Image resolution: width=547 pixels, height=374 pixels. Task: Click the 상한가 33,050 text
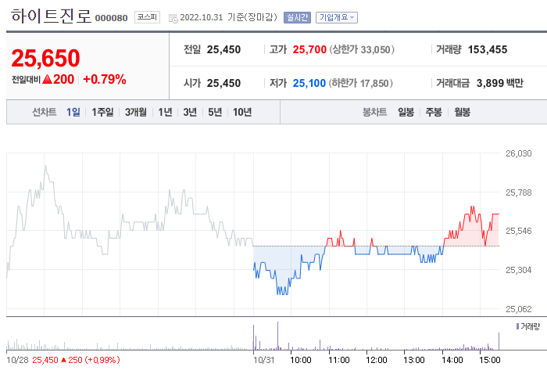pos(362,49)
